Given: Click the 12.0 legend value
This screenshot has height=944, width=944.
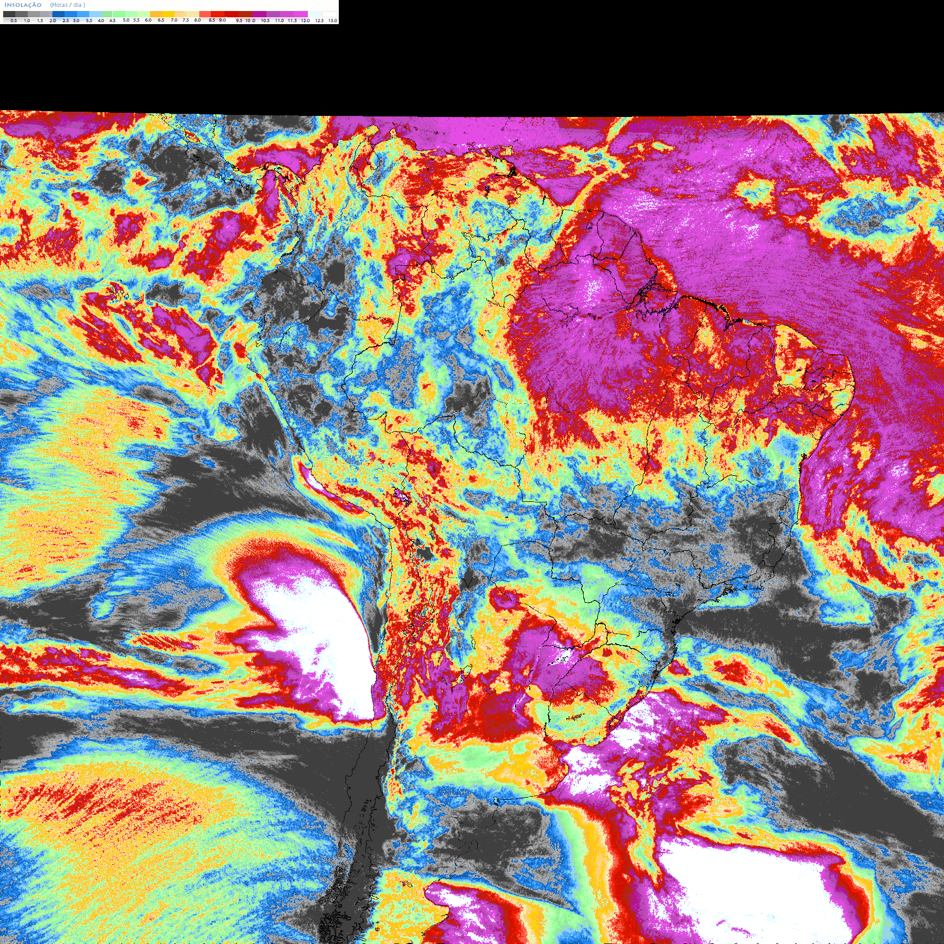Looking at the screenshot, I should [305, 20].
